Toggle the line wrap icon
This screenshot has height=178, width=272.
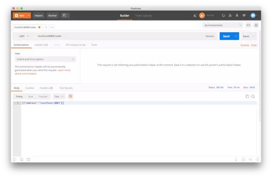[x=71, y=96]
